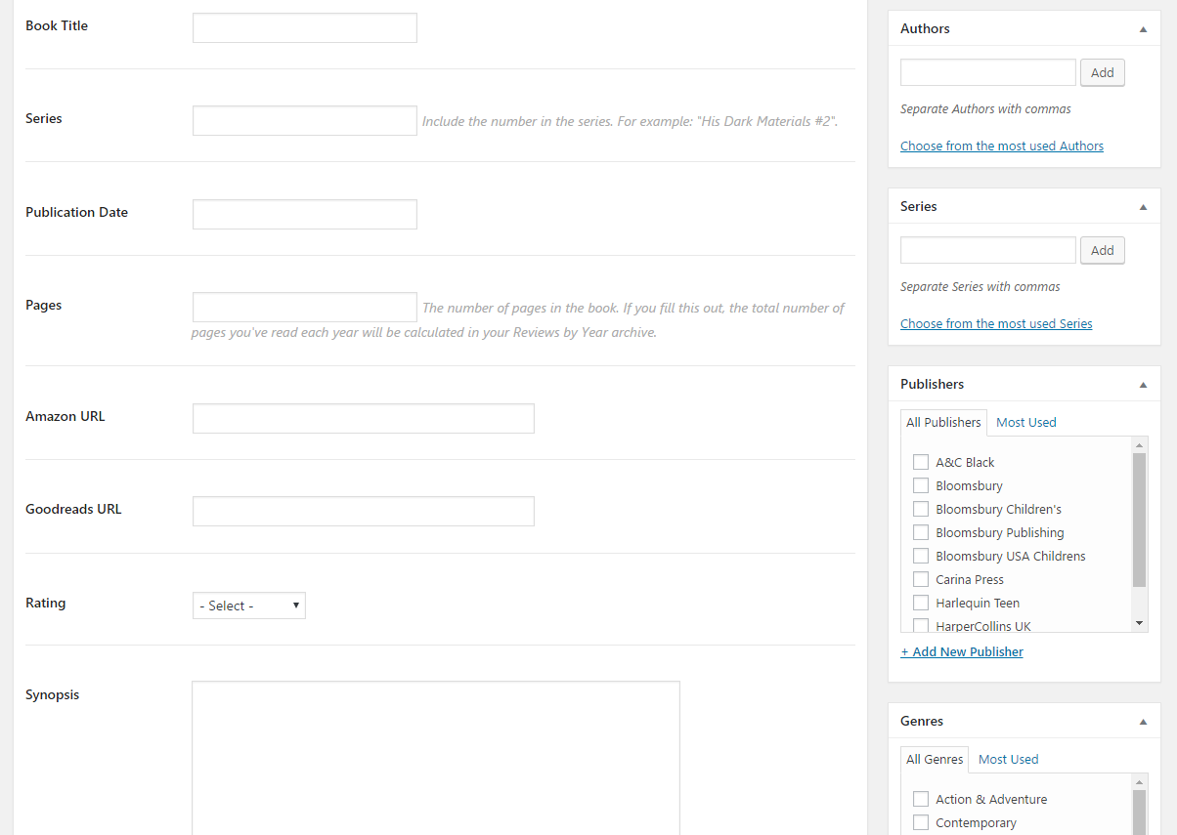Switch to Most Used publishers tab
The width and height of the screenshot is (1177, 835).
coord(1025,422)
